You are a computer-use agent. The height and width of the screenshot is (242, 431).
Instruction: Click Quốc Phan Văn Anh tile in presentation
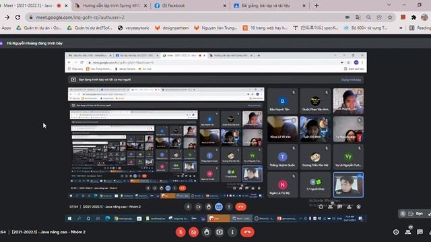(315, 101)
